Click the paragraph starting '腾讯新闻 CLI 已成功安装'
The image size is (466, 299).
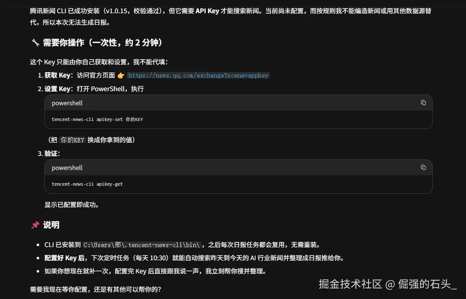(230, 17)
